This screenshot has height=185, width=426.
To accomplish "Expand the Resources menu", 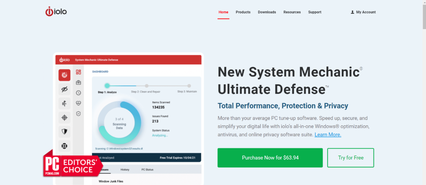I will 292,12.
